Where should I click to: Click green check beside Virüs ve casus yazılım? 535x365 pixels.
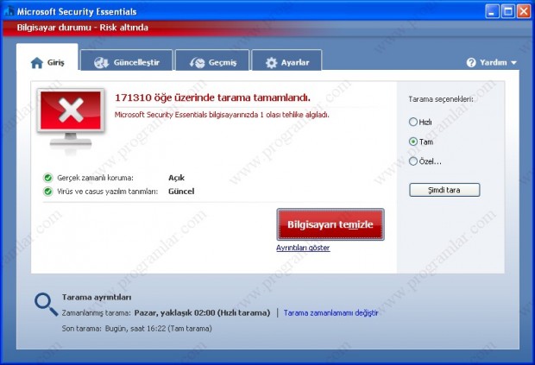pyautogui.click(x=48, y=192)
